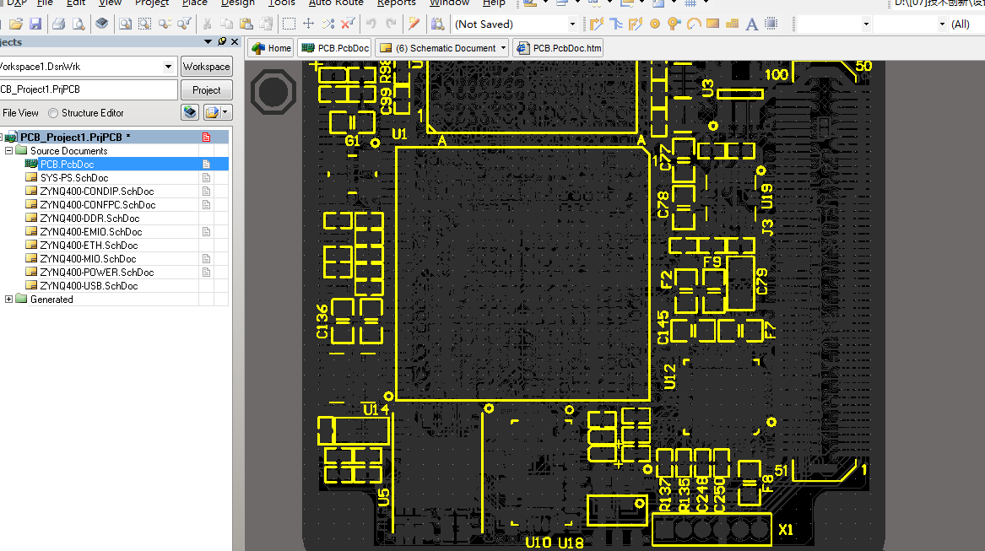Screen dimensions: 985x551
Task: Select objects inside area tool
Action: (x=289, y=24)
